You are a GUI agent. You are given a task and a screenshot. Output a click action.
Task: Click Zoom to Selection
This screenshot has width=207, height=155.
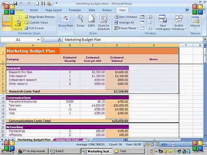pos(103,23)
